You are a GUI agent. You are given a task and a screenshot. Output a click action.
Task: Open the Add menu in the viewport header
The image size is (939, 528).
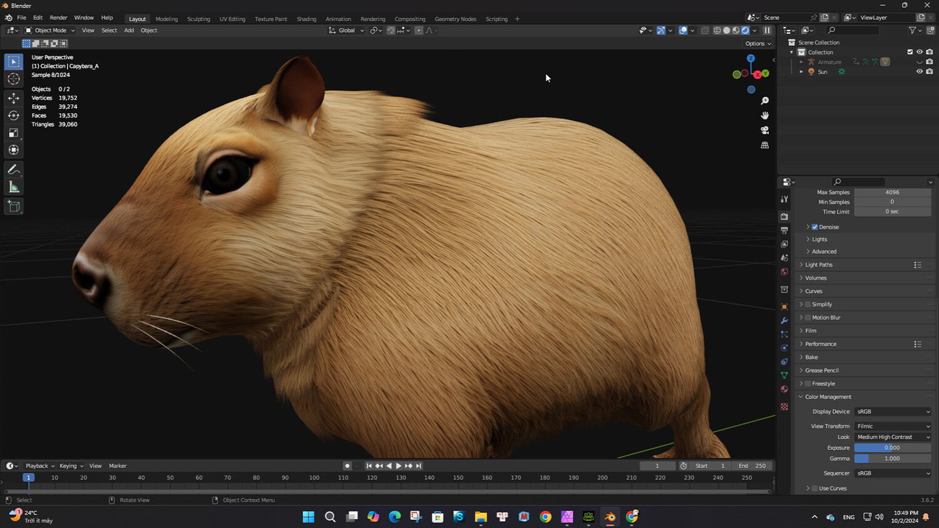click(x=128, y=30)
